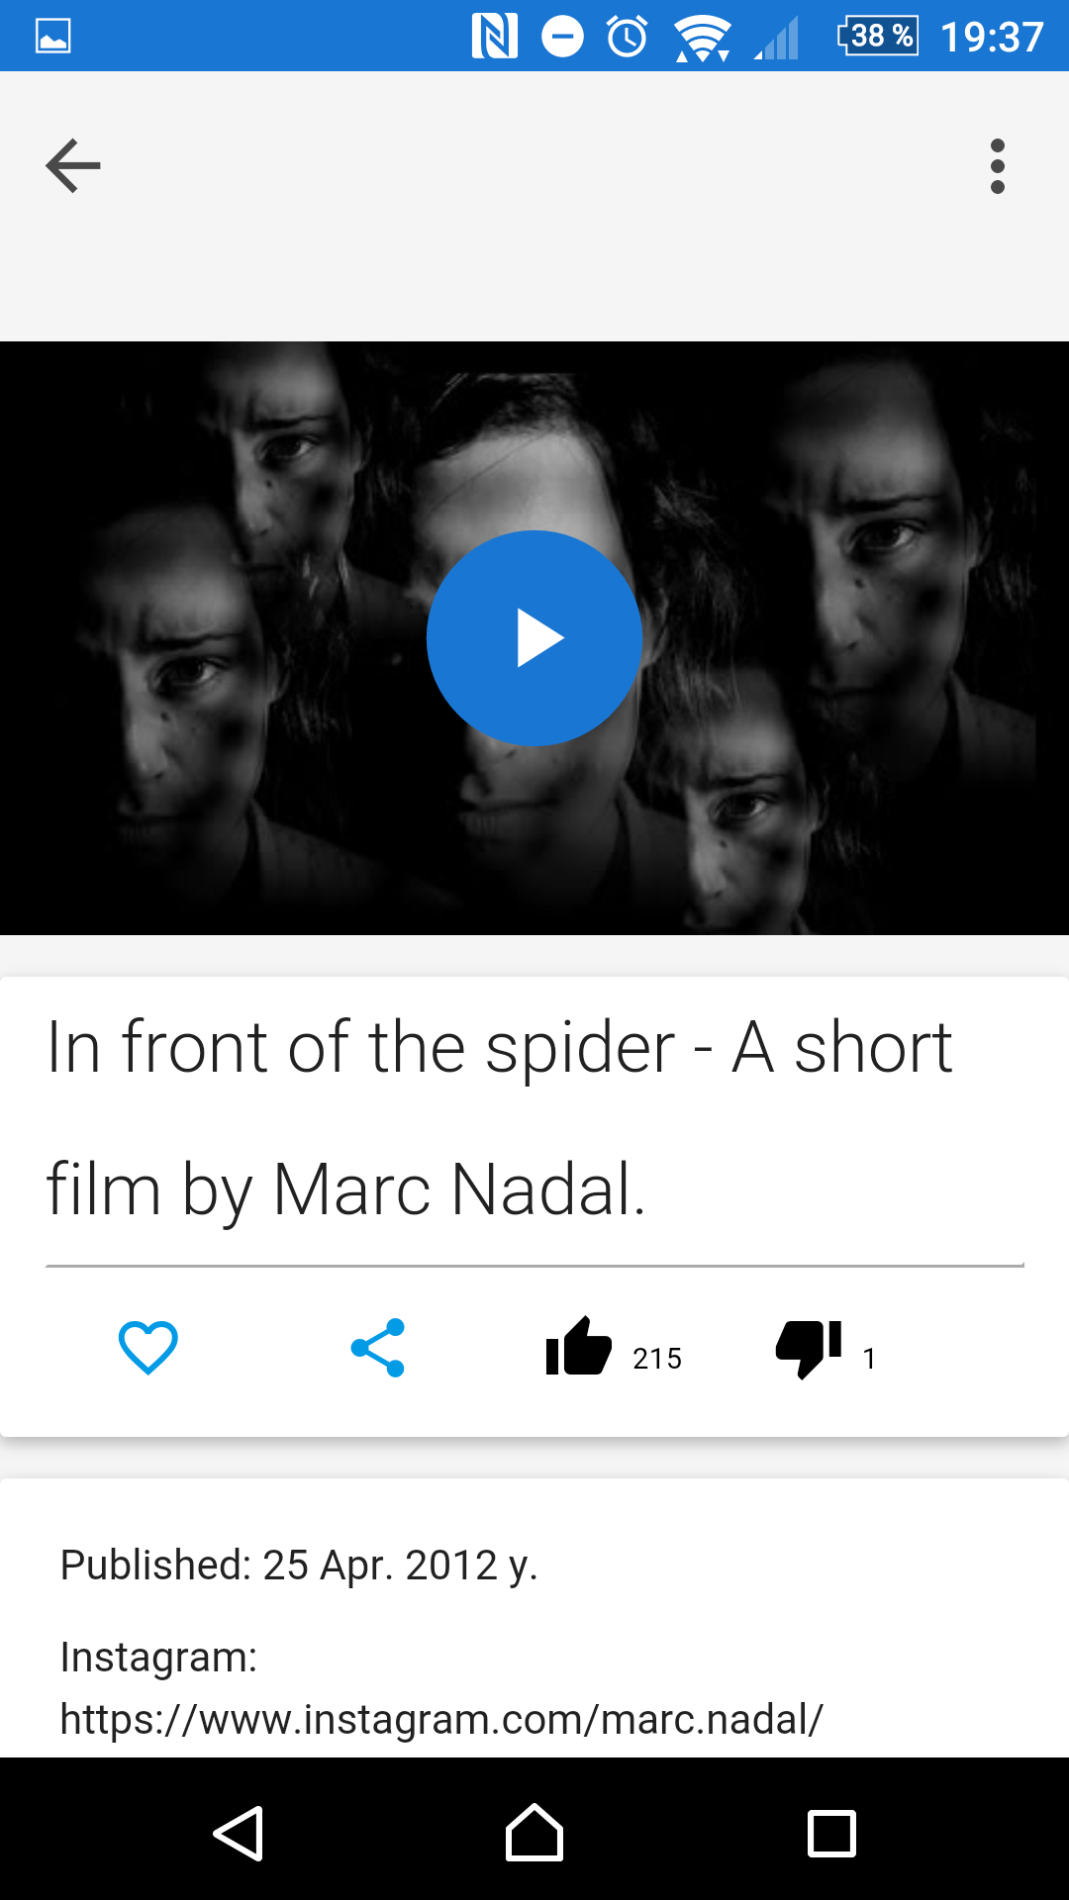
Task: Tap the 215 likes count
Action: (x=657, y=1359)
